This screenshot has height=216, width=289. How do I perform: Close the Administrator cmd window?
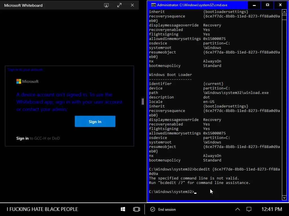click(x=280, y=5)
